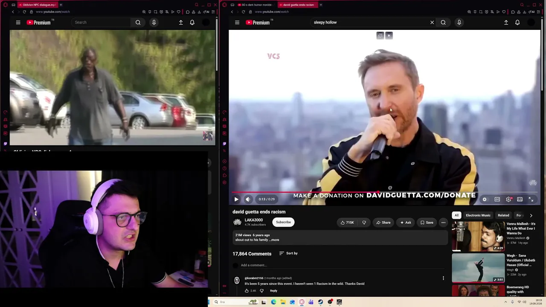Like the video with 715K likes
Image resolution: width=546 pixels, height=307 pixels.
(x=347, y=222)
